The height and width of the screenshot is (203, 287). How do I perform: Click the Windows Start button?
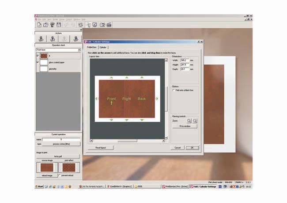click(x=39, y=187)
